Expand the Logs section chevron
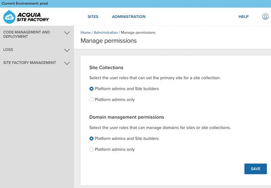 (67, 50)
